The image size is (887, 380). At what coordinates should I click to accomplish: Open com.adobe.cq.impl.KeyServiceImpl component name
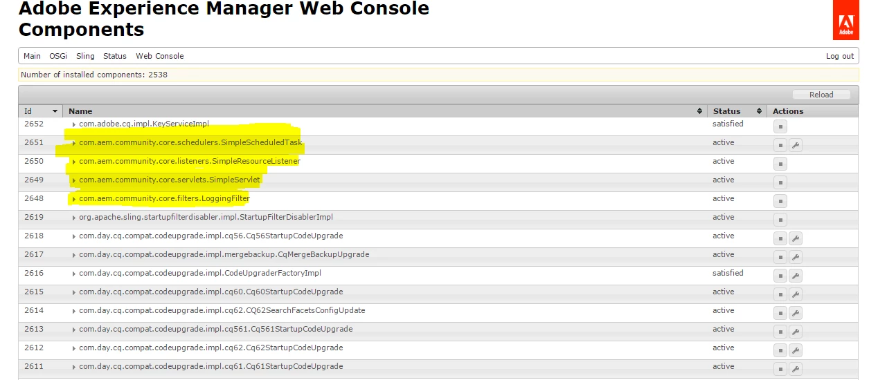144,124
